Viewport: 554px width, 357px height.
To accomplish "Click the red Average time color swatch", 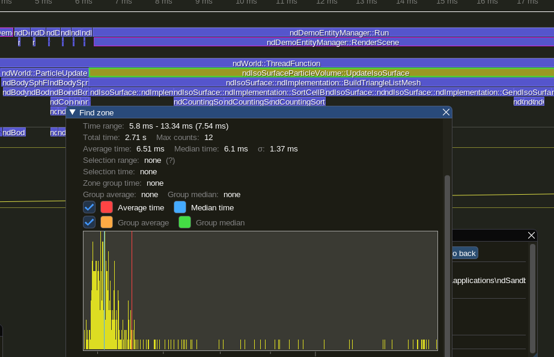I will pos(107,207).
